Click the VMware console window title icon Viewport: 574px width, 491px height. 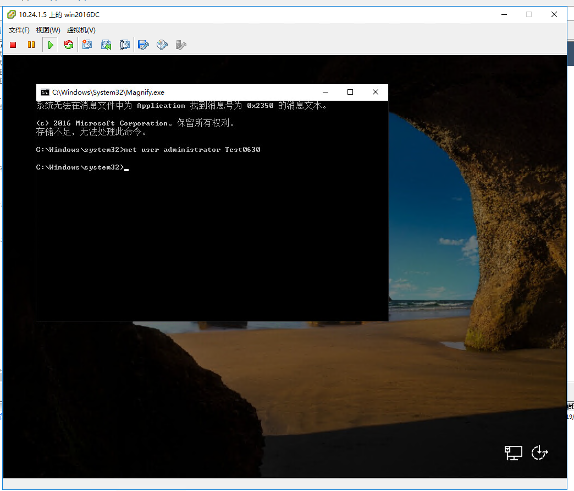click(x=12, y=15)
